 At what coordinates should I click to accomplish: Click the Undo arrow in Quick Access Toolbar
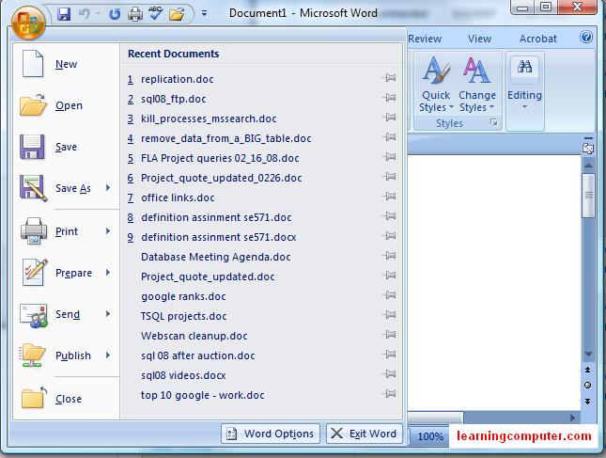tap(85, 14)
